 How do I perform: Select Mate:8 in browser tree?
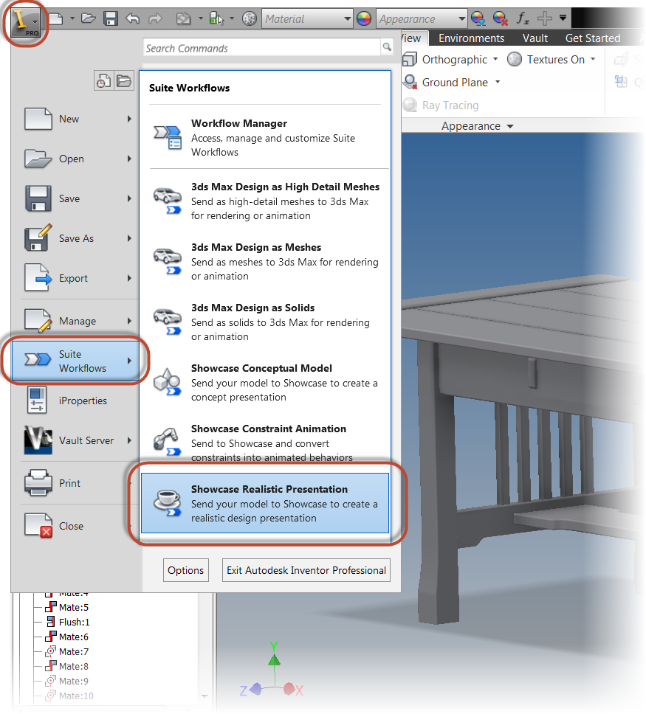click(73, 666)
